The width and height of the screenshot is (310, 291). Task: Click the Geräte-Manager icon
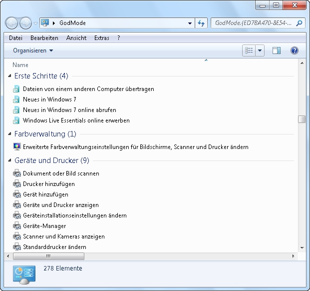point(16,226)
